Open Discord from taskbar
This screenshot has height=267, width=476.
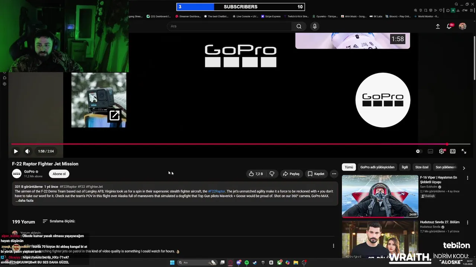(239, 263)
